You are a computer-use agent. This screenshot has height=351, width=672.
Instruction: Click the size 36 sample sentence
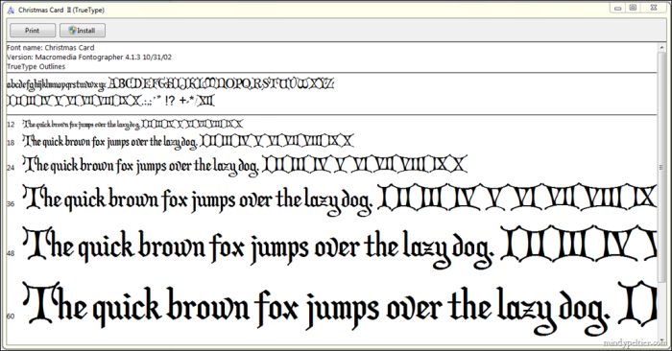pyautogui.click(x=340, y=199)
